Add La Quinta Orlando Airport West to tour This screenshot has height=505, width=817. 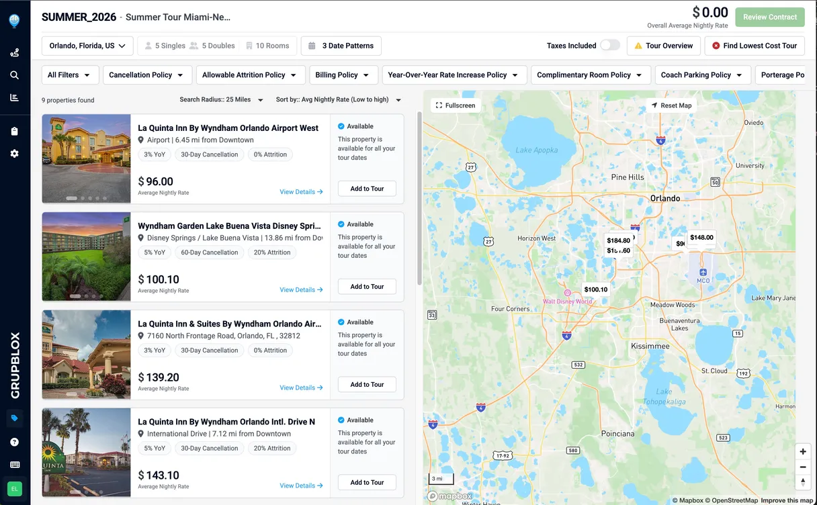coord(367,189)
